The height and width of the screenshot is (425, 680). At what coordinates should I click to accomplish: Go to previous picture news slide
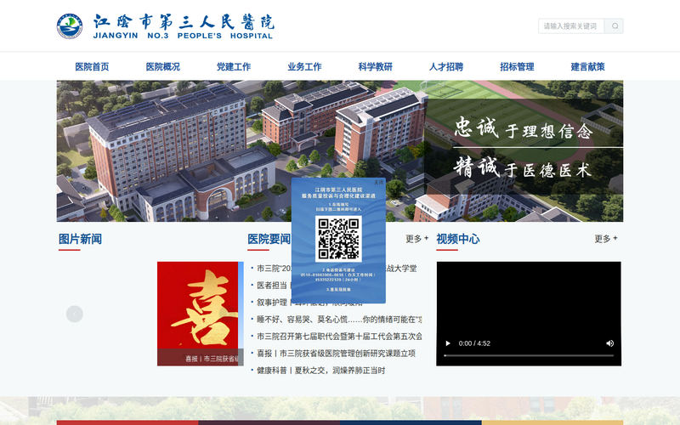click(75, 314)
